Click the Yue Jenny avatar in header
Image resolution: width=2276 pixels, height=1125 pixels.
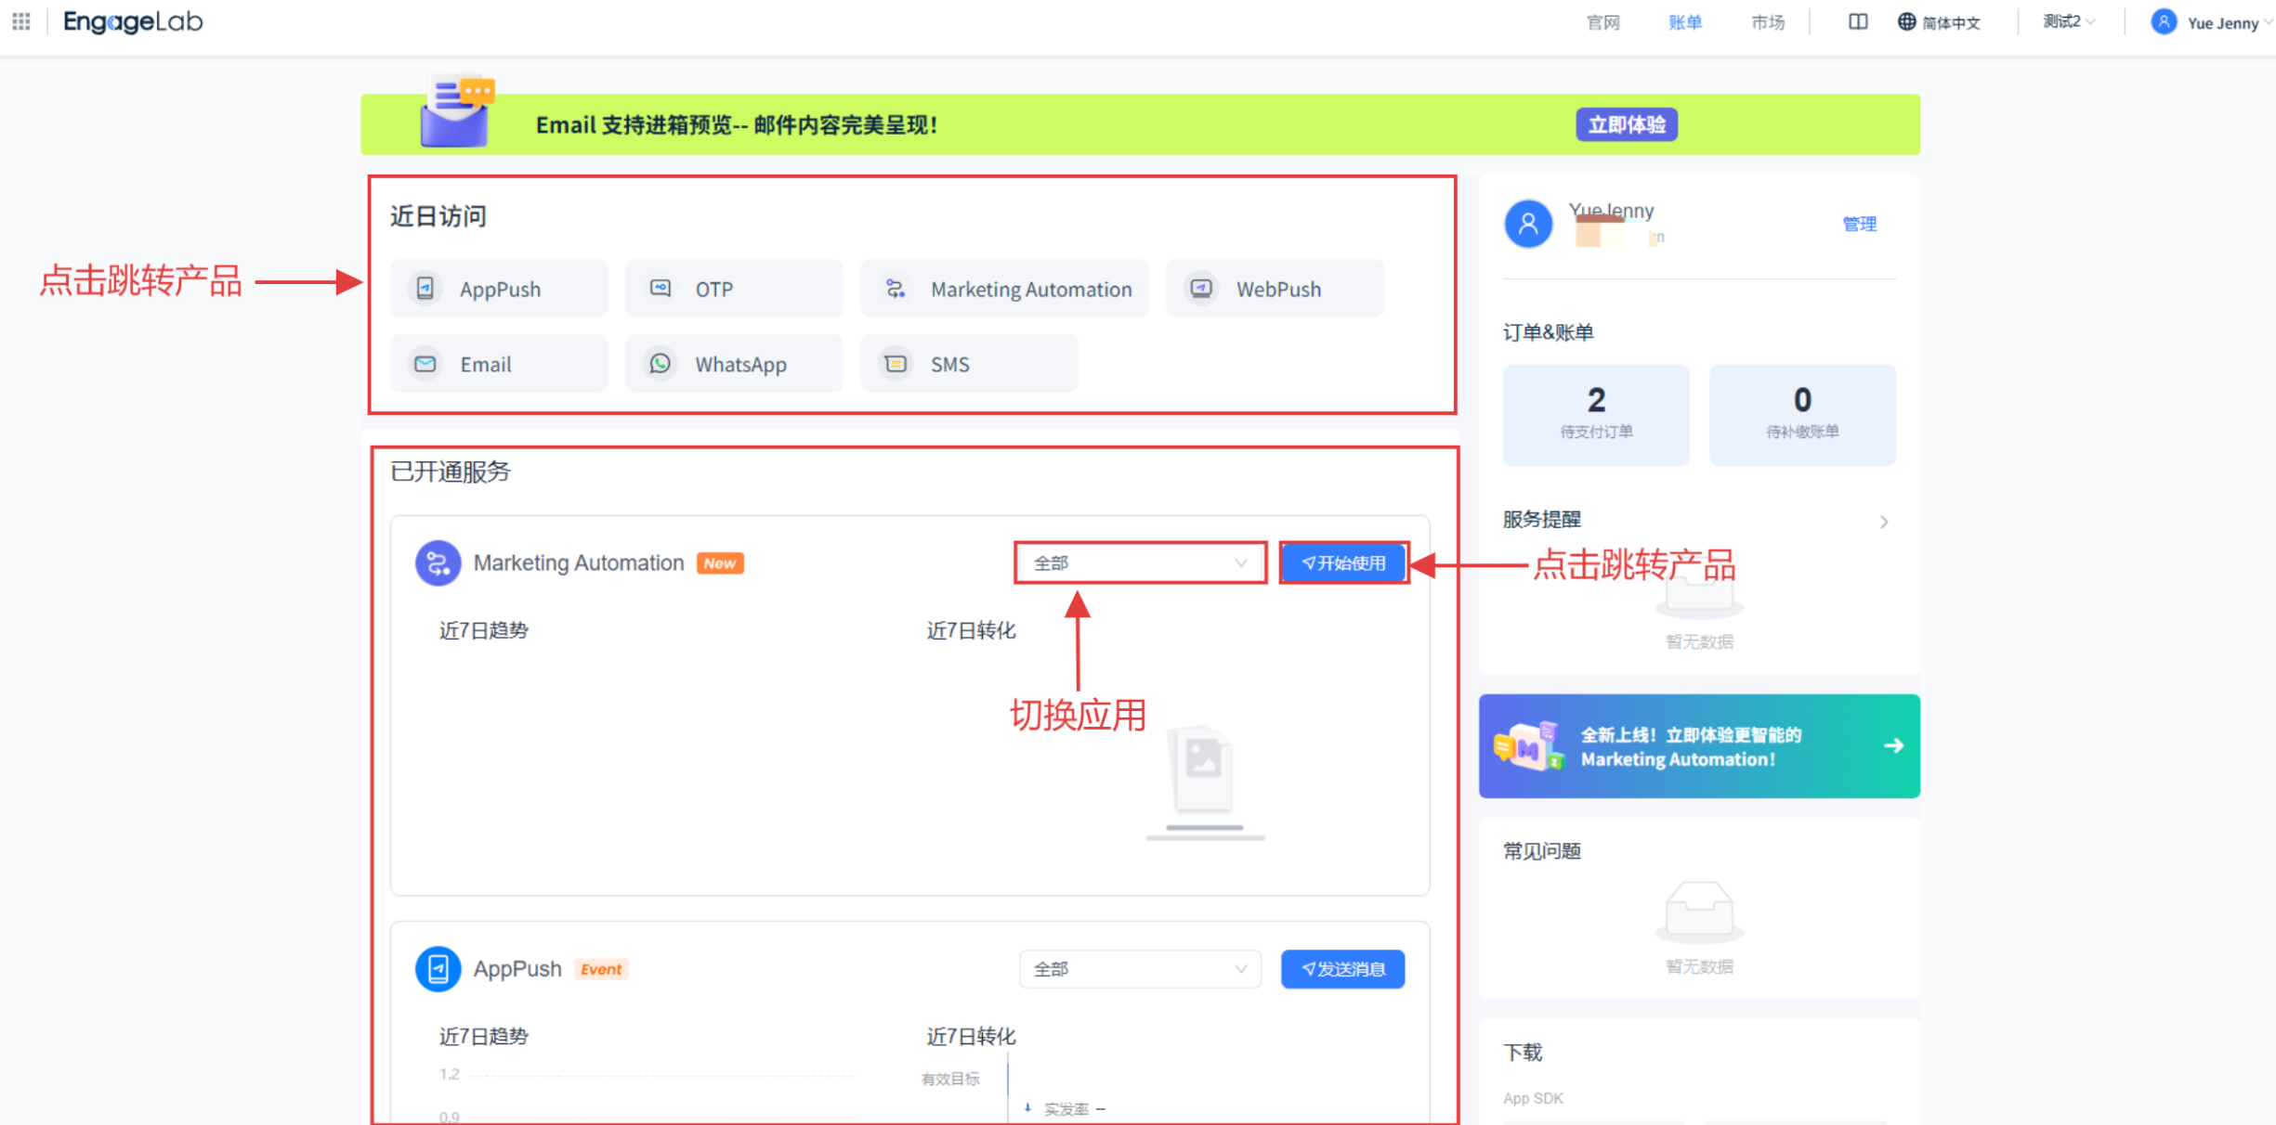[x=2164, y=21]
